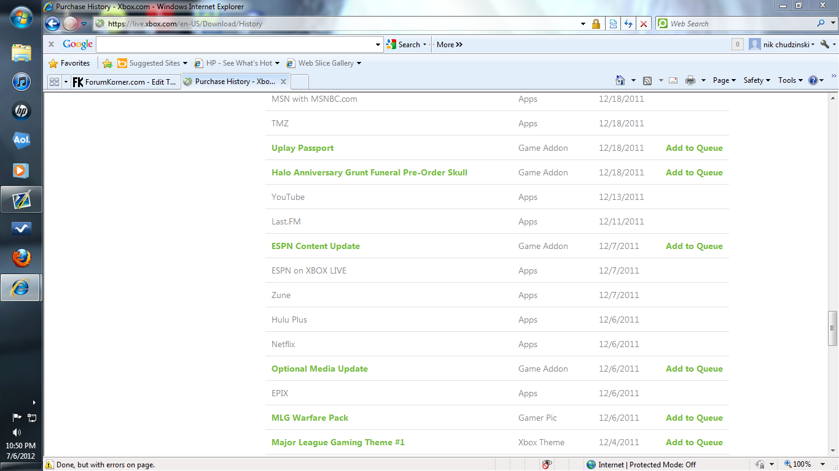Open the Page menu
This screenshot has height=471, width=839.
point(724,80)
